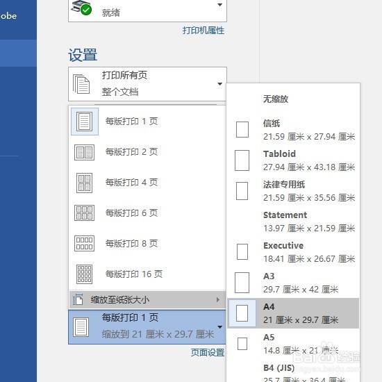The image size is (382, 382).
Task: Click 18.41 厘米 x 26.67 厘米 size text
Action: point(309,259)
